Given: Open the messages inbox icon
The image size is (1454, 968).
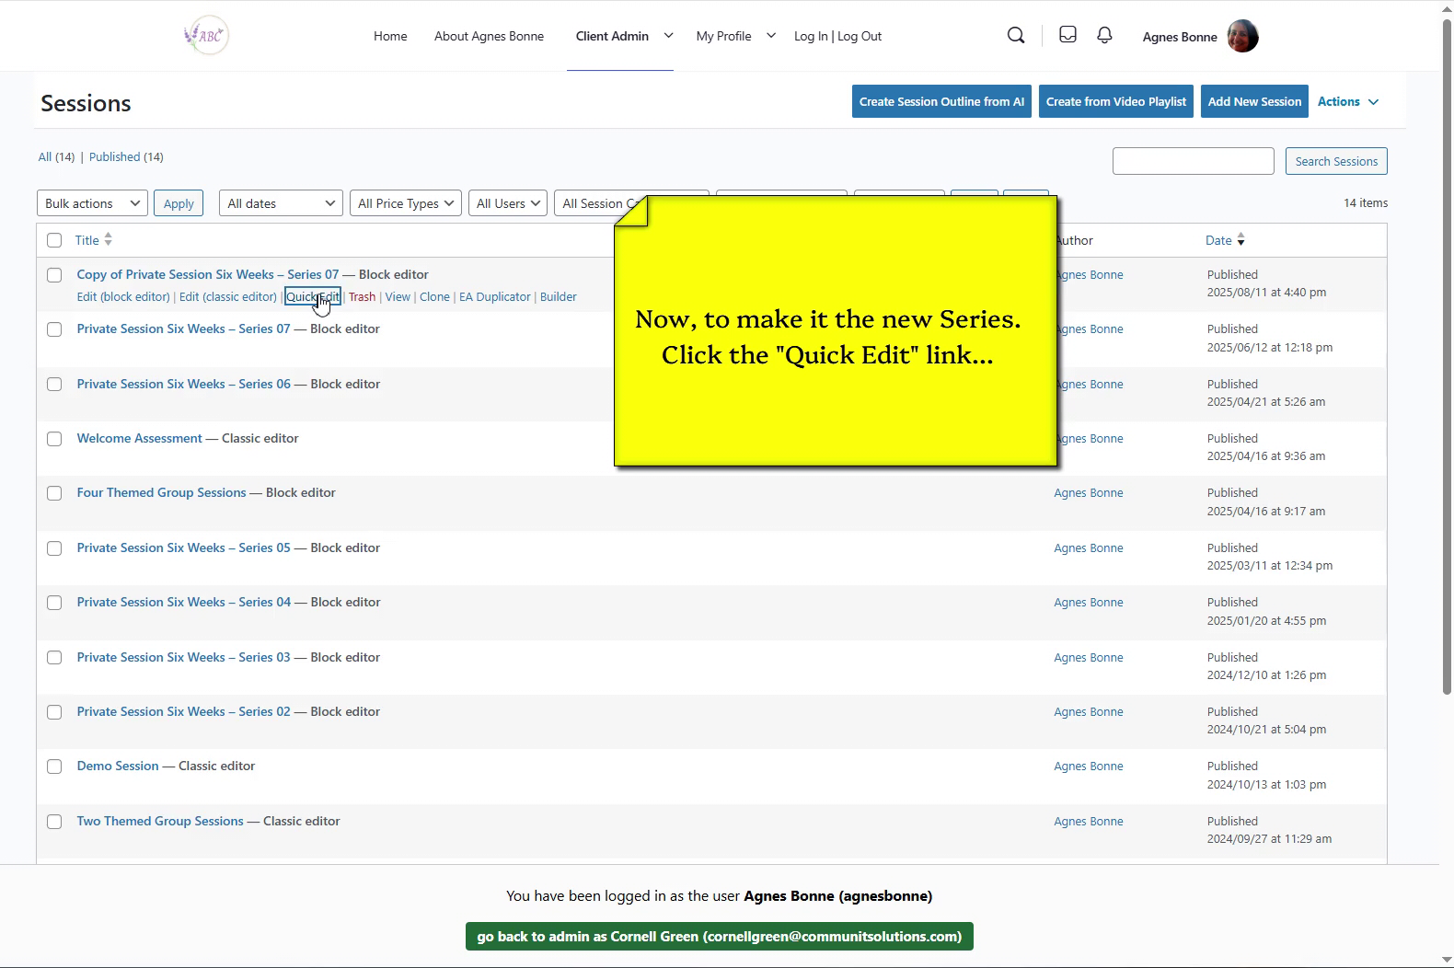Looking at the screenshot, I should 1067,35.
